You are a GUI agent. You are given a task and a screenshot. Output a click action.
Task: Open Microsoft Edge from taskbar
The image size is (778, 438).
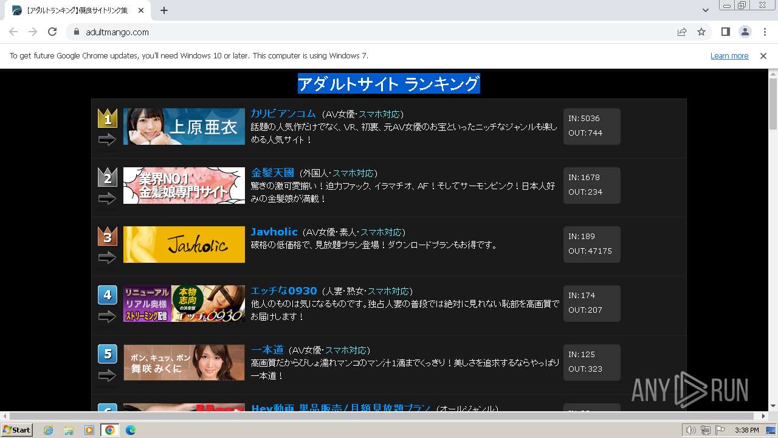pos(131,430)
